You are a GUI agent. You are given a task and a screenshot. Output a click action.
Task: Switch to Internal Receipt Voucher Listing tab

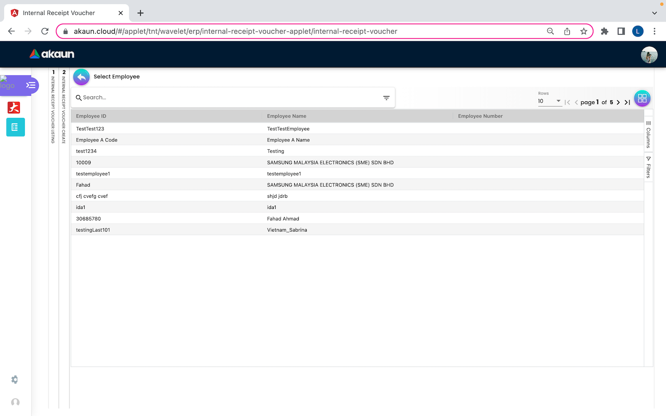point(54,107)
